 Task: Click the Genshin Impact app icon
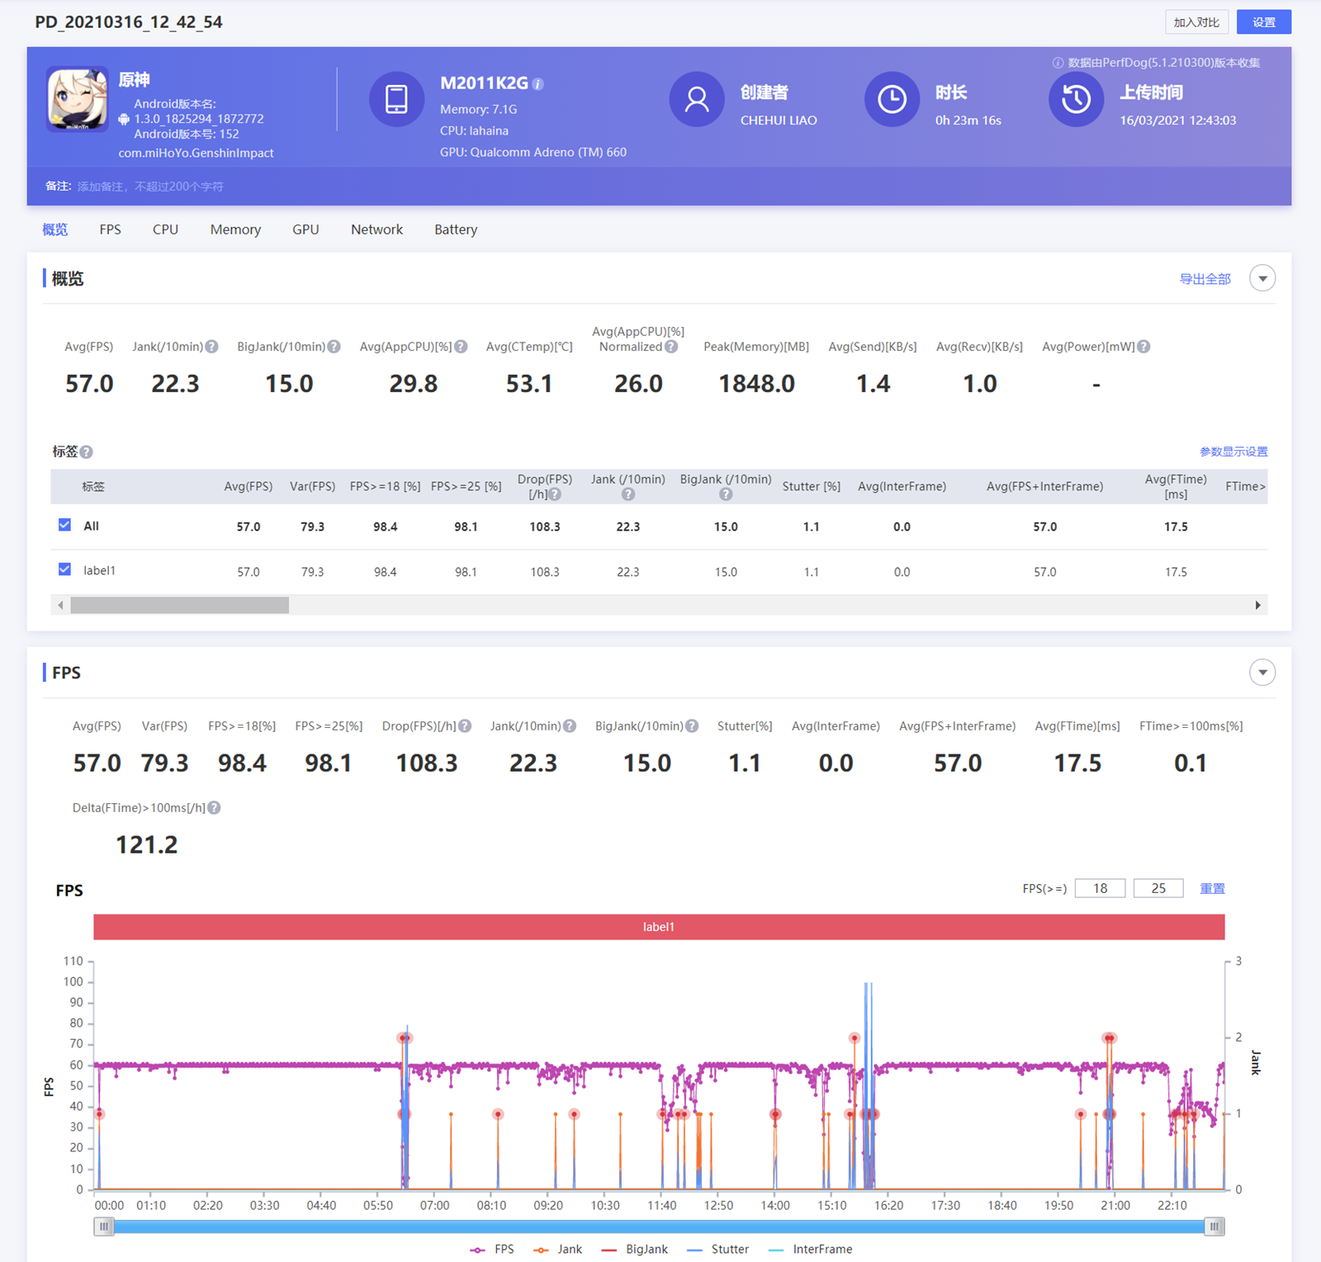tap(78, 99)
